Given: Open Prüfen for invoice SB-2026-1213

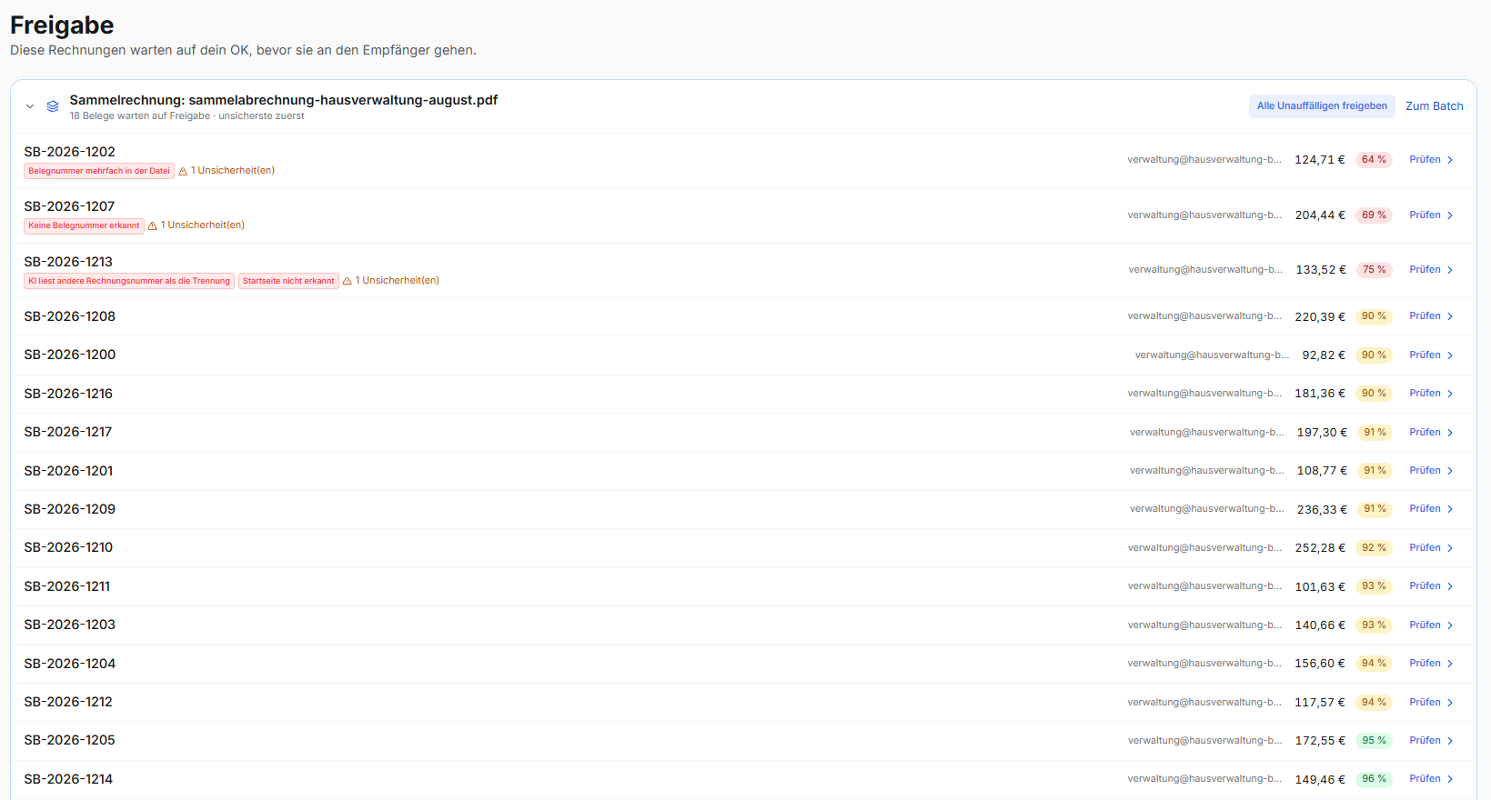Looking at the screenshot, I should [1432, 270].
